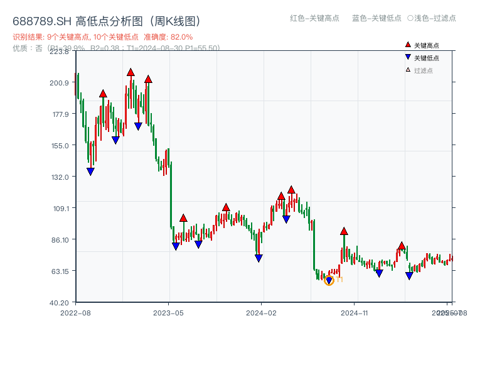The height and width of the screenshot is (377, 502).
Task: Select the chart title 688789.SH 高低点分析图
Action: point(107,19)
